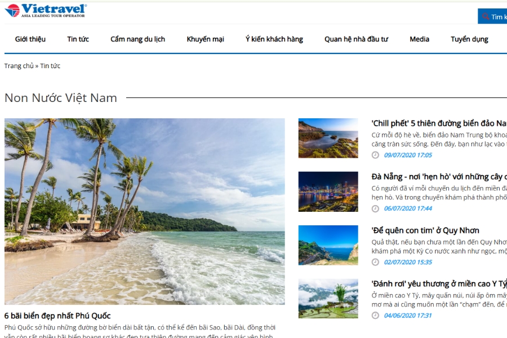Viewport: 507px width, 338px height.
Task: Click the Phú Quốc beach large image
Action: click(x=145, y=211)
